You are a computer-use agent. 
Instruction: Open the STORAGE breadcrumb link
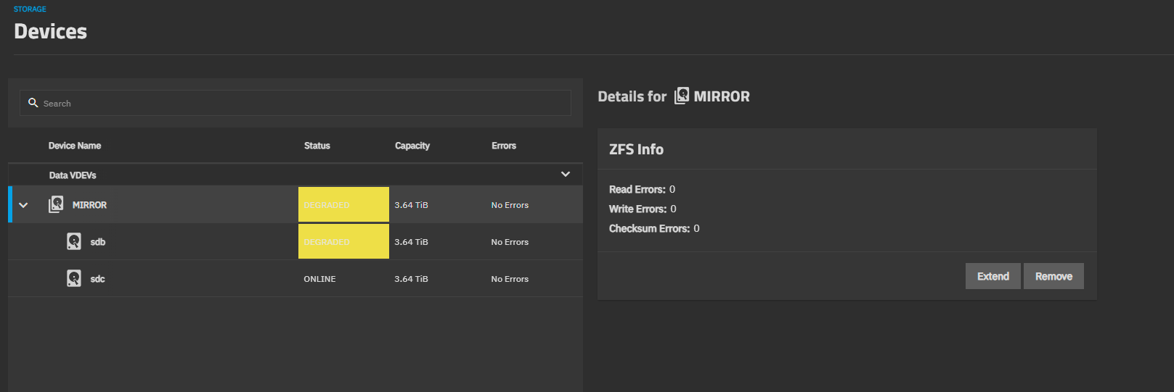coord(30,9)
